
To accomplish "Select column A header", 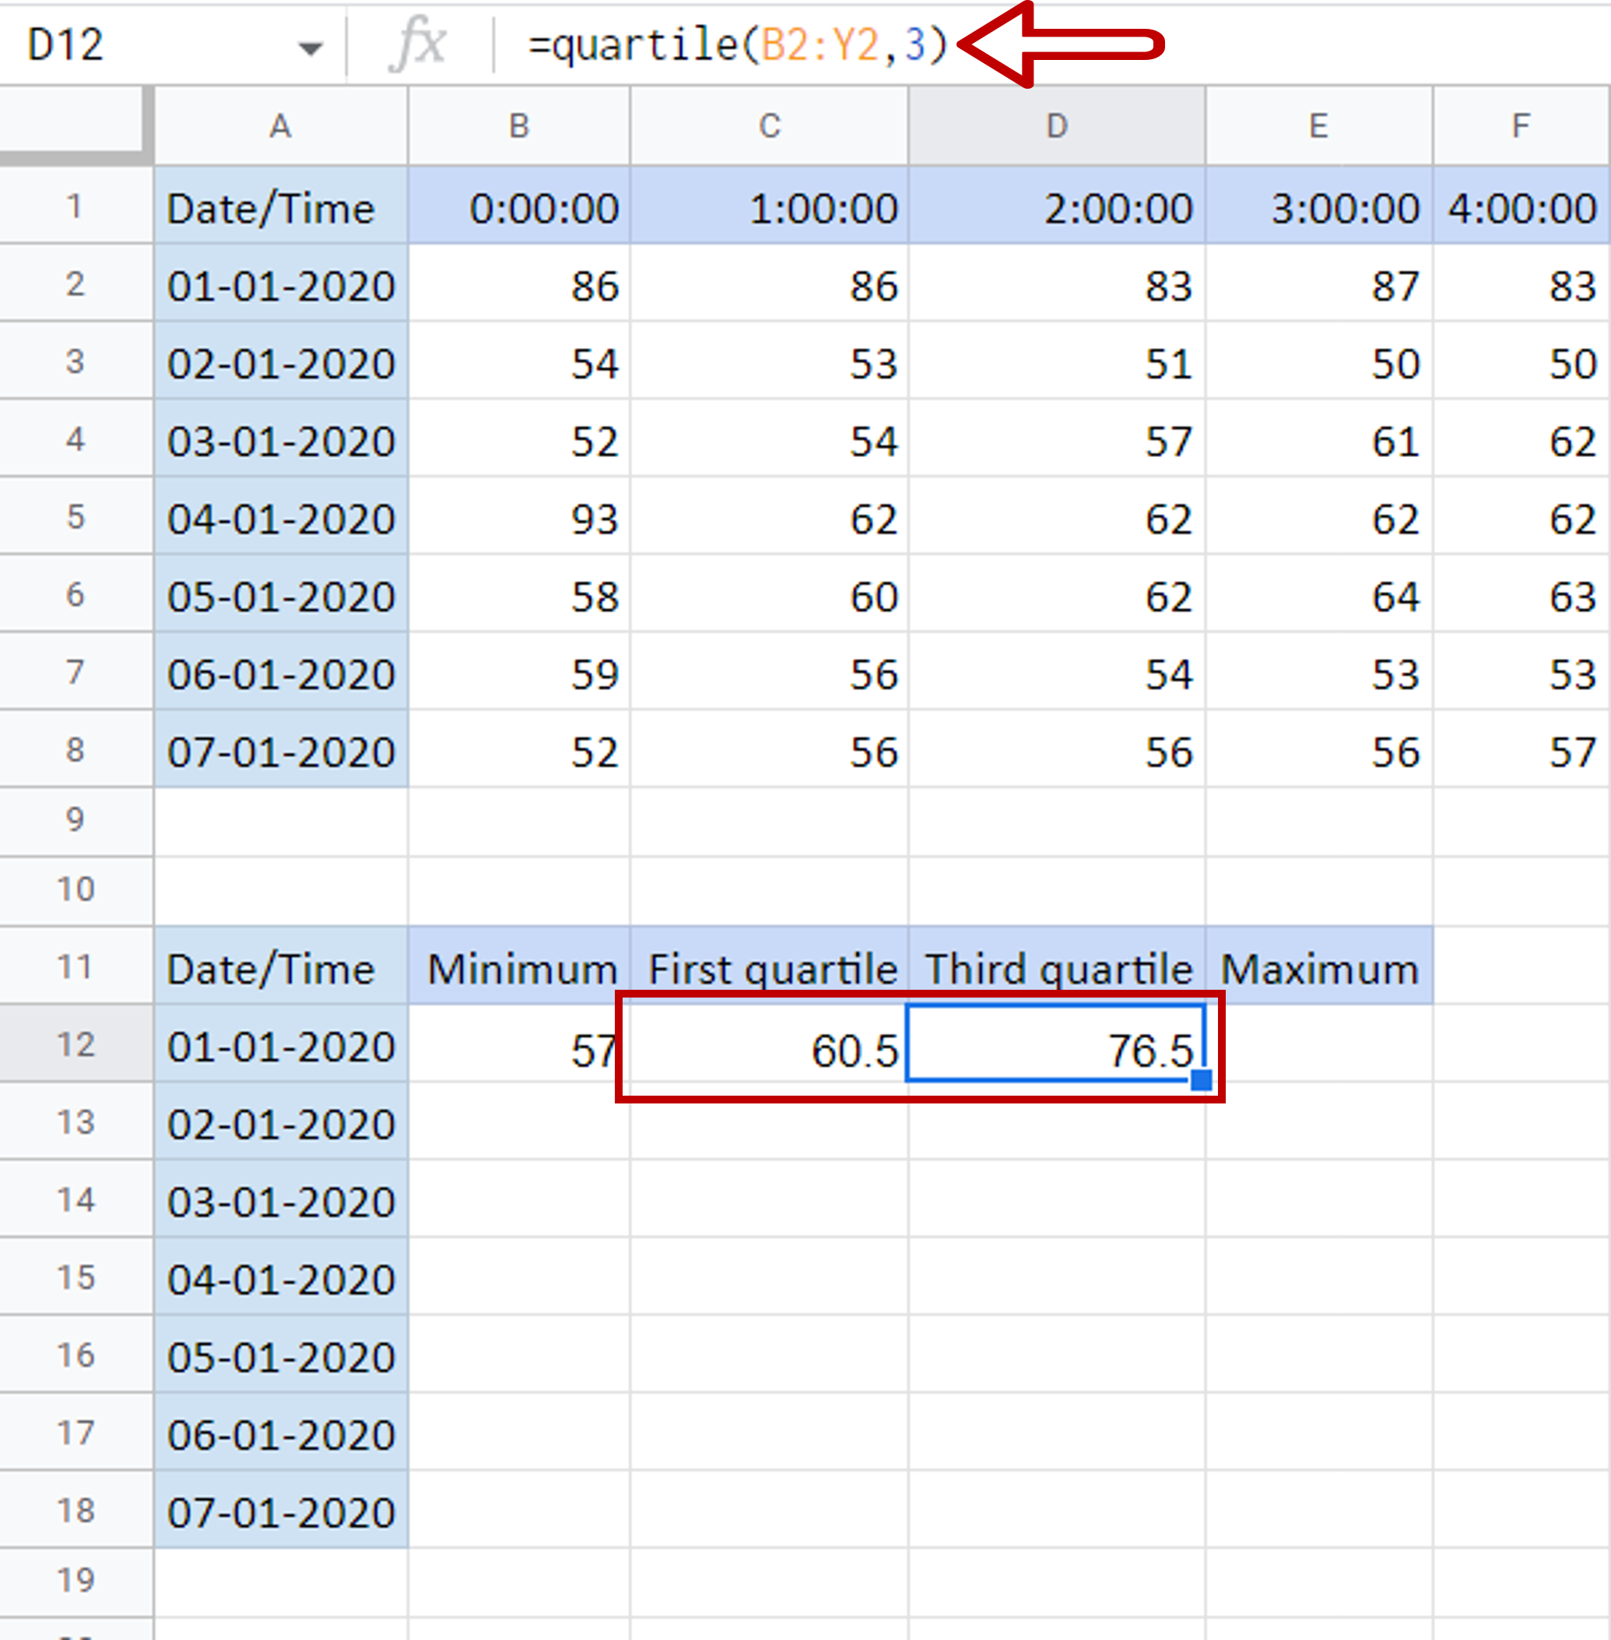I will pyautogui.click(x=281, y=125).
